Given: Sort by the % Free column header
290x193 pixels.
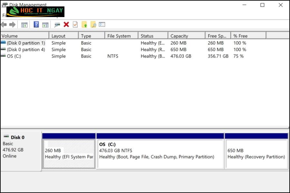Looking at the screenshot, I should (248, 36).
